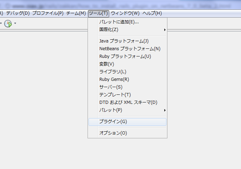Click the Profile project clock icon
Viewport: 241px width, 169px height.
click(x=8, y=23)
